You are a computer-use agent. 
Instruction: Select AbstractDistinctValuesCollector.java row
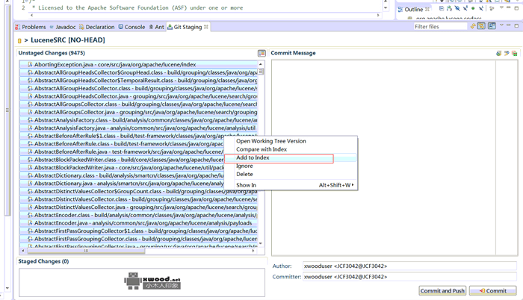[138, 207]
